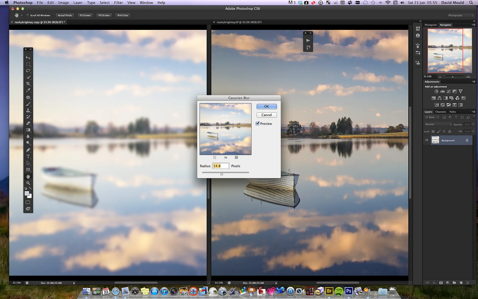Select the Lasso tool
The image size is (478, 299).
click(x=28, y=71)
